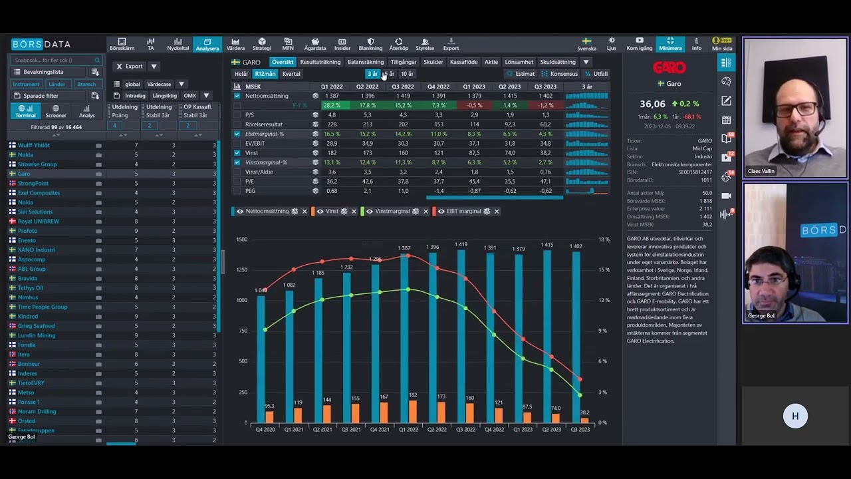
Task: Hide the Nettoomsättning chart series eye
Action: [x=240, y=212]
